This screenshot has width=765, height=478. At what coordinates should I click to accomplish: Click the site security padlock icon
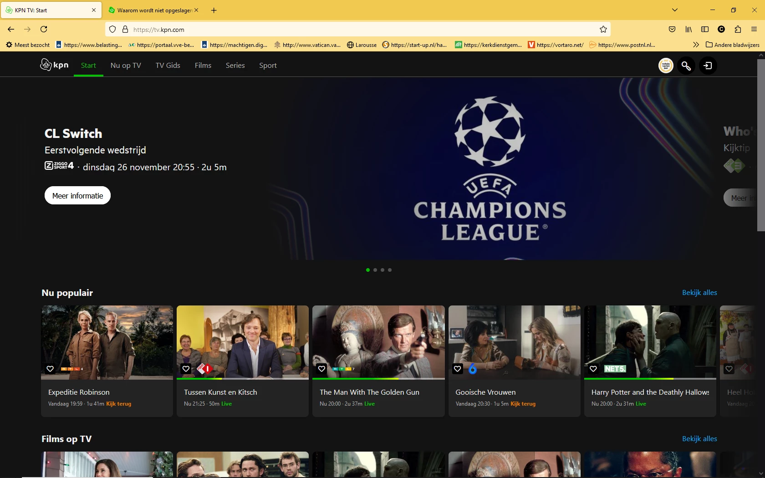(x=125, y=30)
